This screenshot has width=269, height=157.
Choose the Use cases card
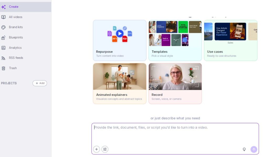[231, 40]
